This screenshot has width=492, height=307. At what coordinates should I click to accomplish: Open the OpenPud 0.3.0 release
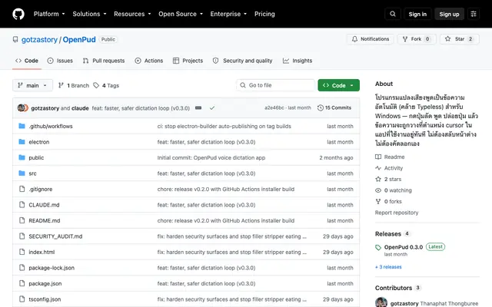click(x=404, y=247)
